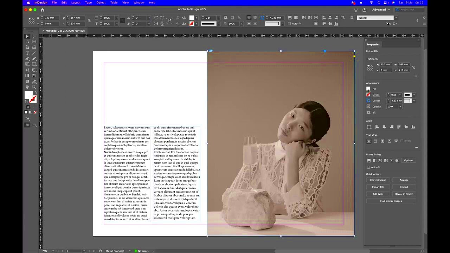Select the Rectangle Frame tool
The image size is (450, 253).
[x=27, y=64]
